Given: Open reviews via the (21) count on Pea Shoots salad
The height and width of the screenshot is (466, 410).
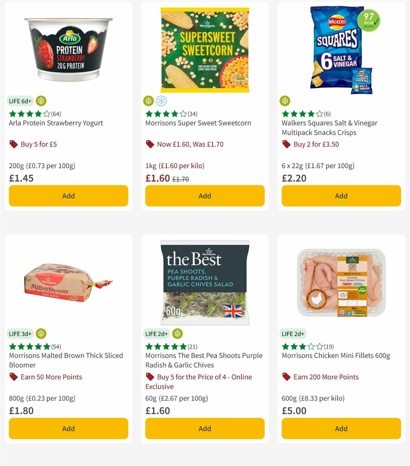Looking at the screenshot, I should [192, 346].
